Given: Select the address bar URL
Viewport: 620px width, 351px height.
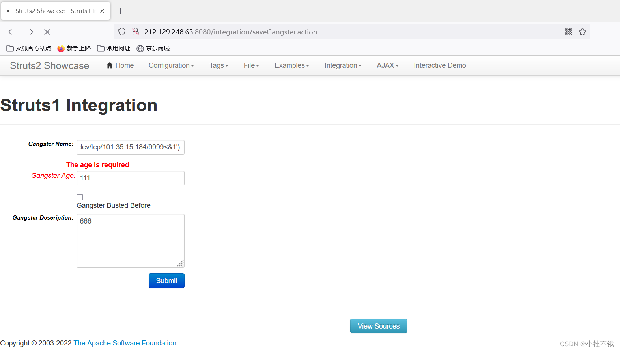Looking at the screenshot, I should click(231, 32).
